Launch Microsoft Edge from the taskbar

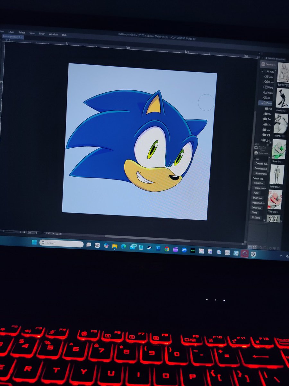tap(123, 247)
